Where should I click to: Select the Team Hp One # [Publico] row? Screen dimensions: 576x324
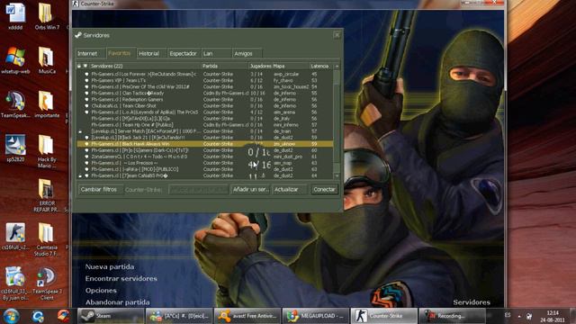pyautogui.click(x=205, y=125)
